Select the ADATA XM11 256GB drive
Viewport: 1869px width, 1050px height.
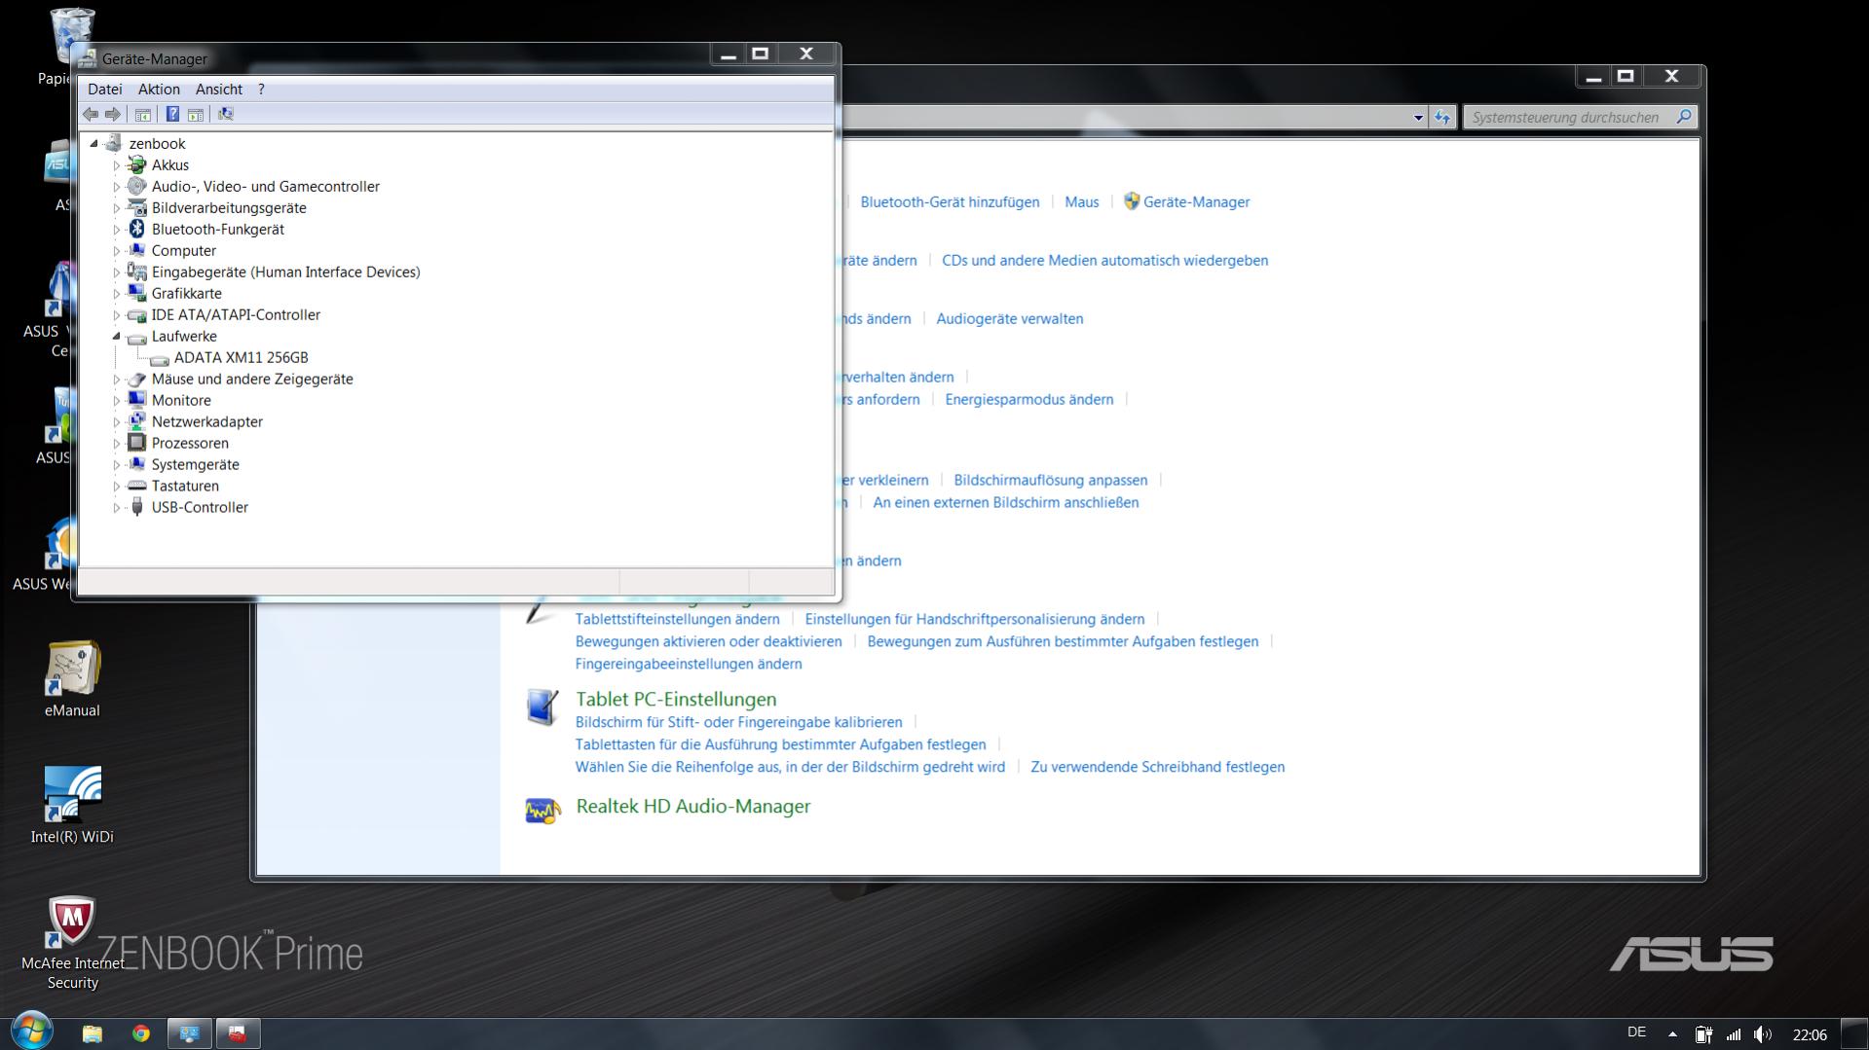[241, 358]
